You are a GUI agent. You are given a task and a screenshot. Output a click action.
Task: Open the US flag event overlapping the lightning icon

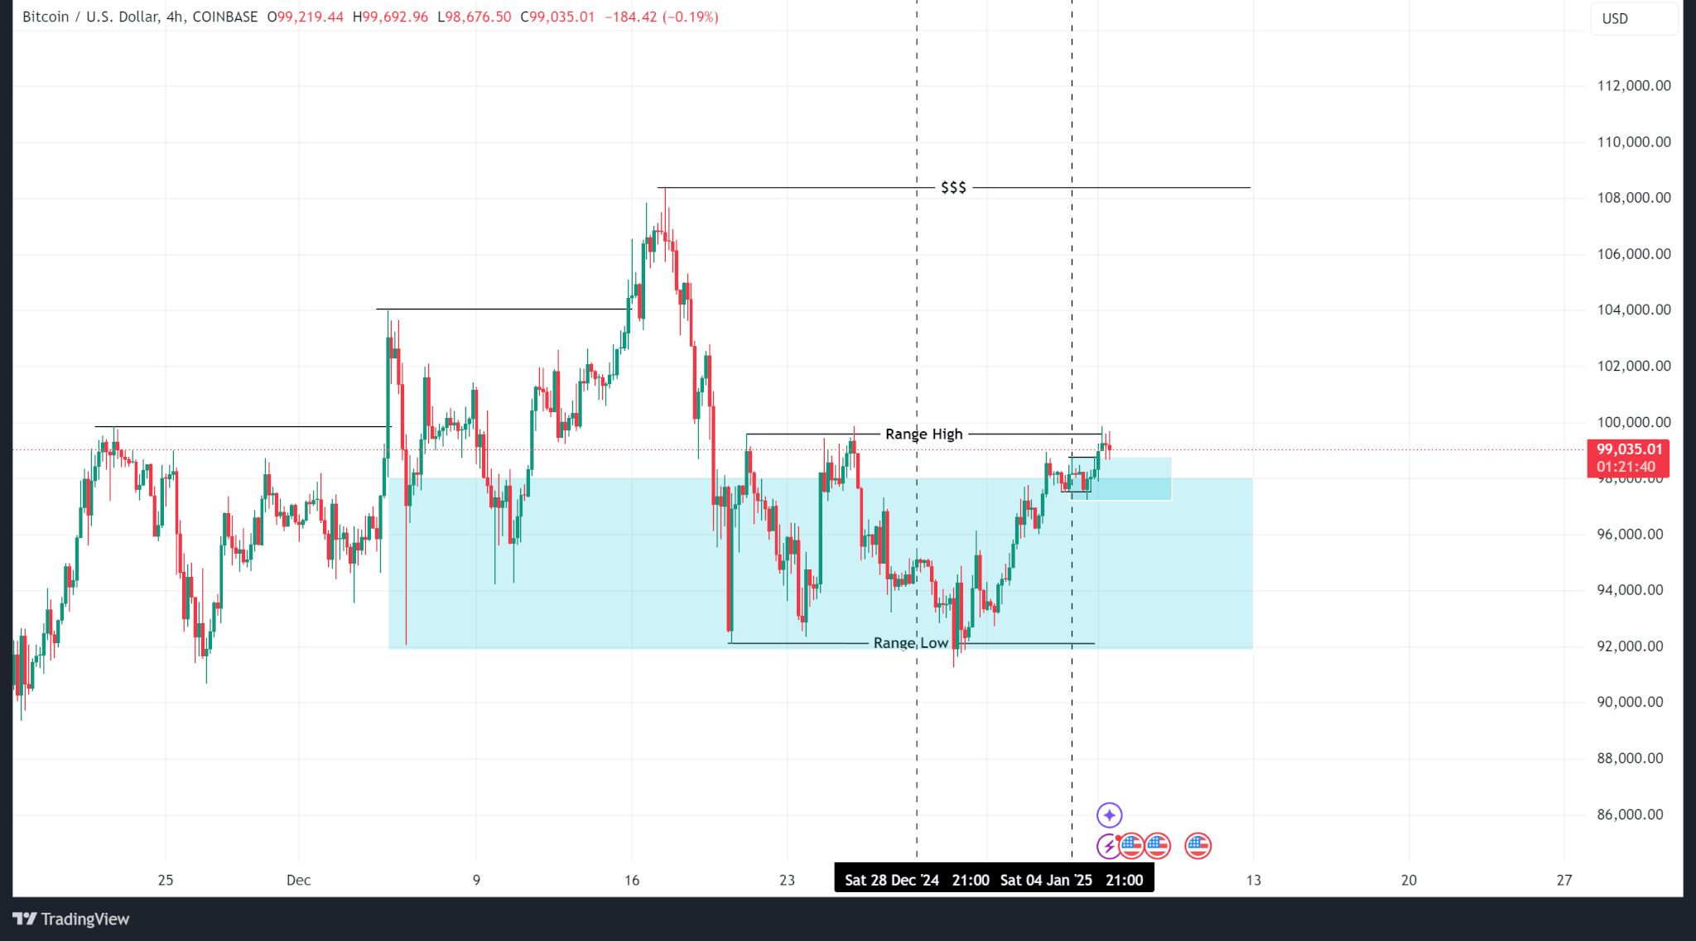coord(1131,846)
